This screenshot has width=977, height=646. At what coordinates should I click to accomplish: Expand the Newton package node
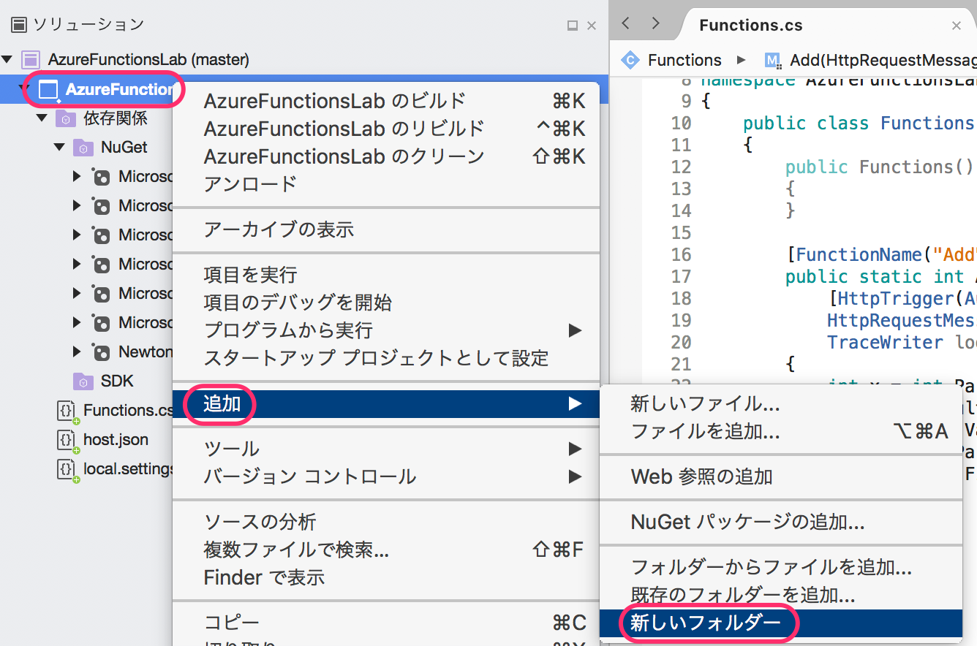77,351
